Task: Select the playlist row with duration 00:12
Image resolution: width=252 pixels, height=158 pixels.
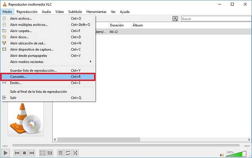Action: tap(174, 32)
